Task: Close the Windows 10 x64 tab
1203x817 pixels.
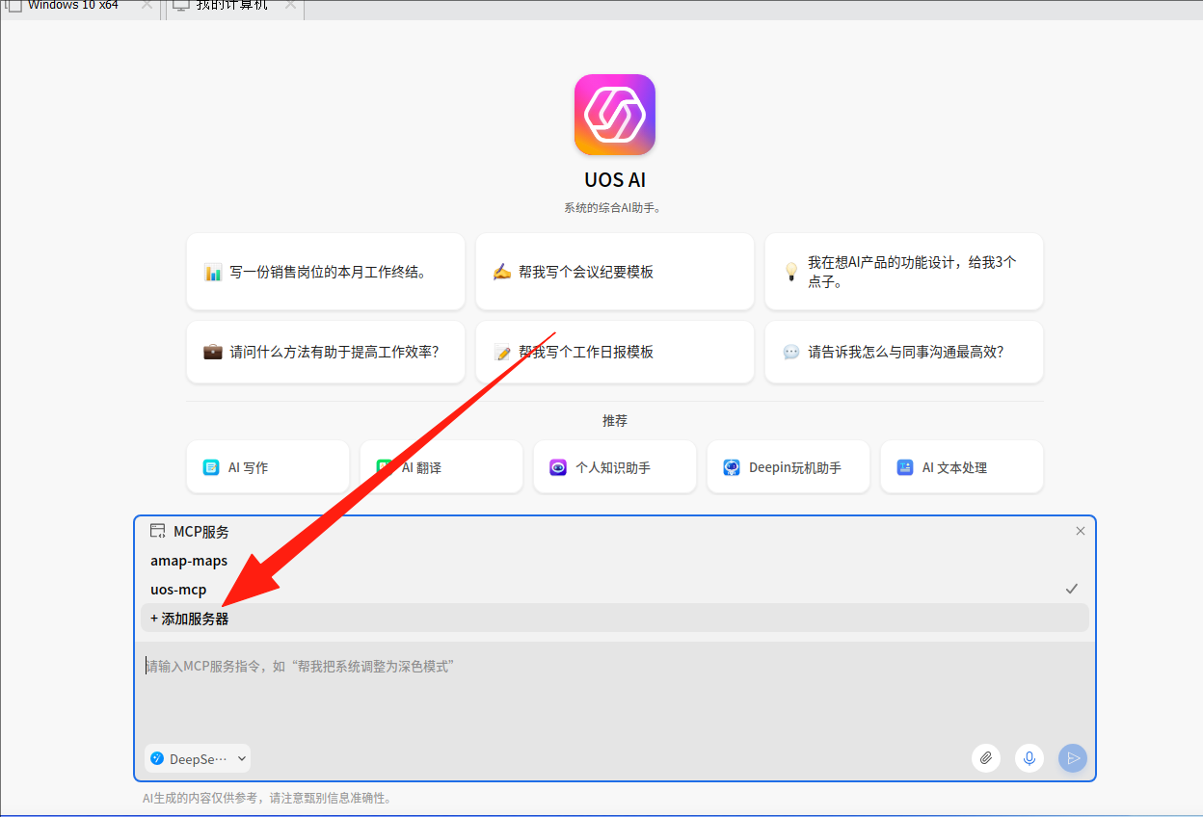Action: coord(147,5)
